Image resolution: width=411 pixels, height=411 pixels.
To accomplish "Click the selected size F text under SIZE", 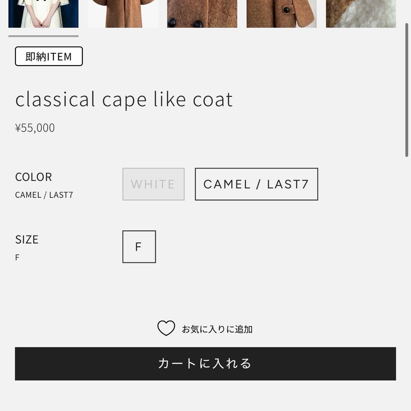I will 17,257.
